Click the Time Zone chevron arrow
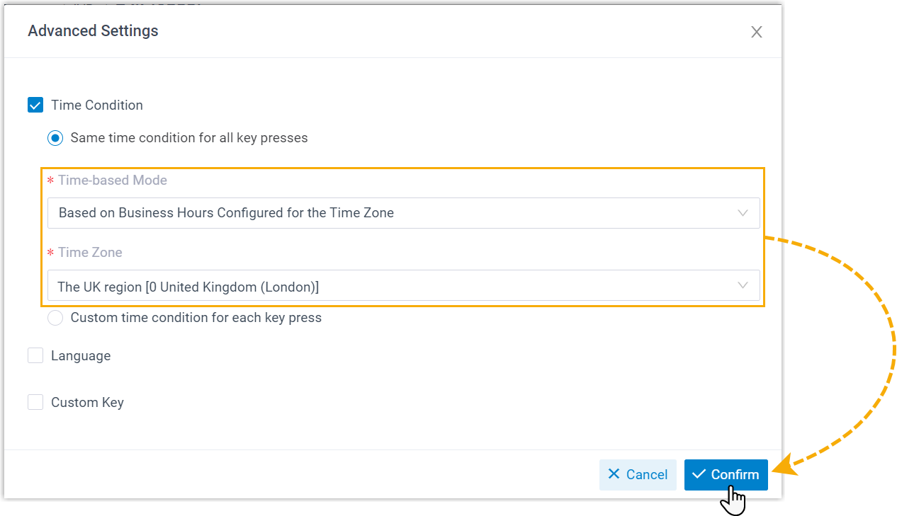The height and width of the screenshot is (516, 897). click(743, 285)
